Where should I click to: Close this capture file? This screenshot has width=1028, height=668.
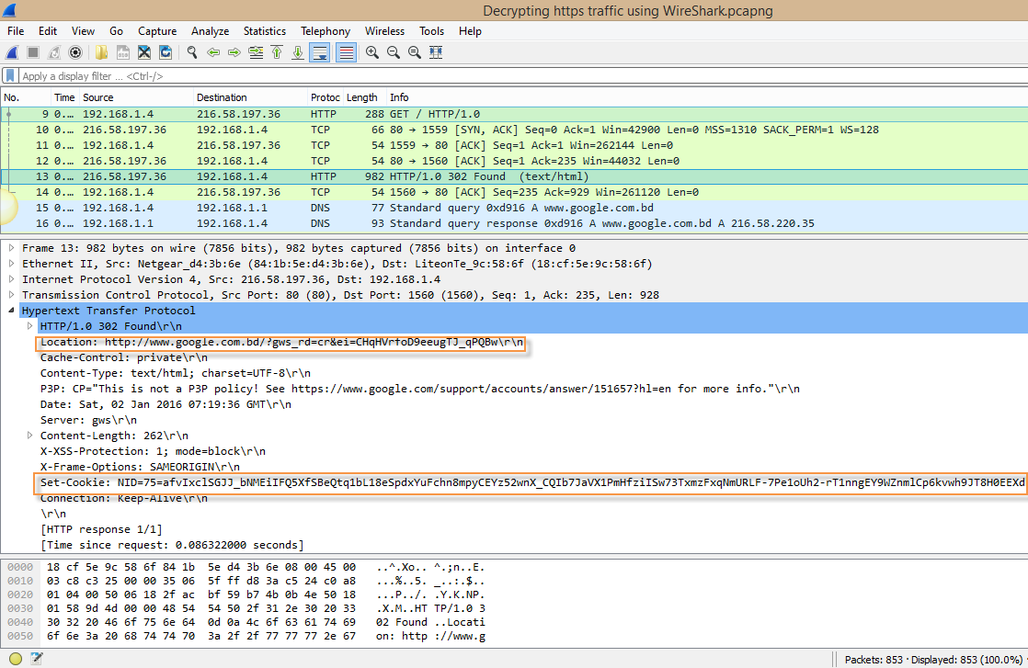tap(144, 52)
